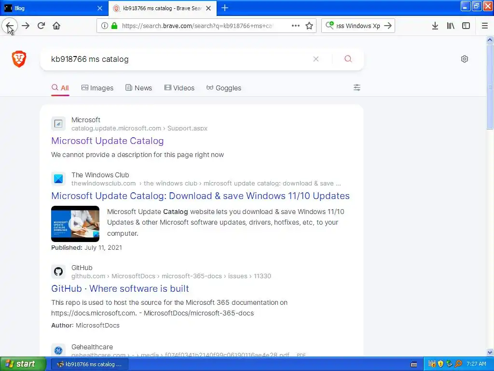Click the 7:27 AM system clock

tap(476, 364)
